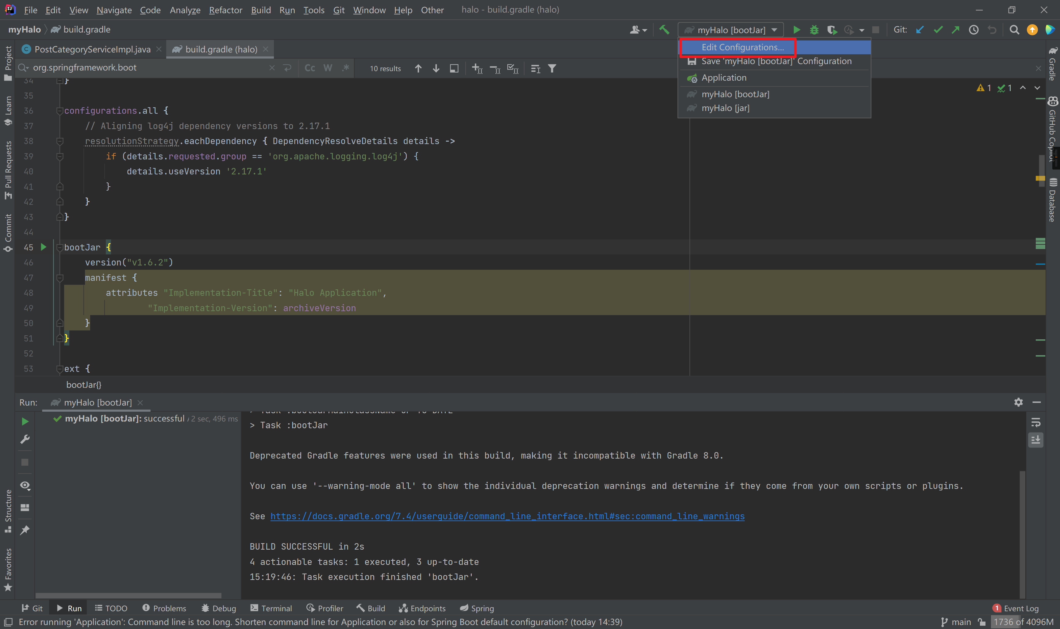Select Save 'myHalo [bootJar]' Configuration entry
Screen dimensions: 1060x629
(774, 61)
